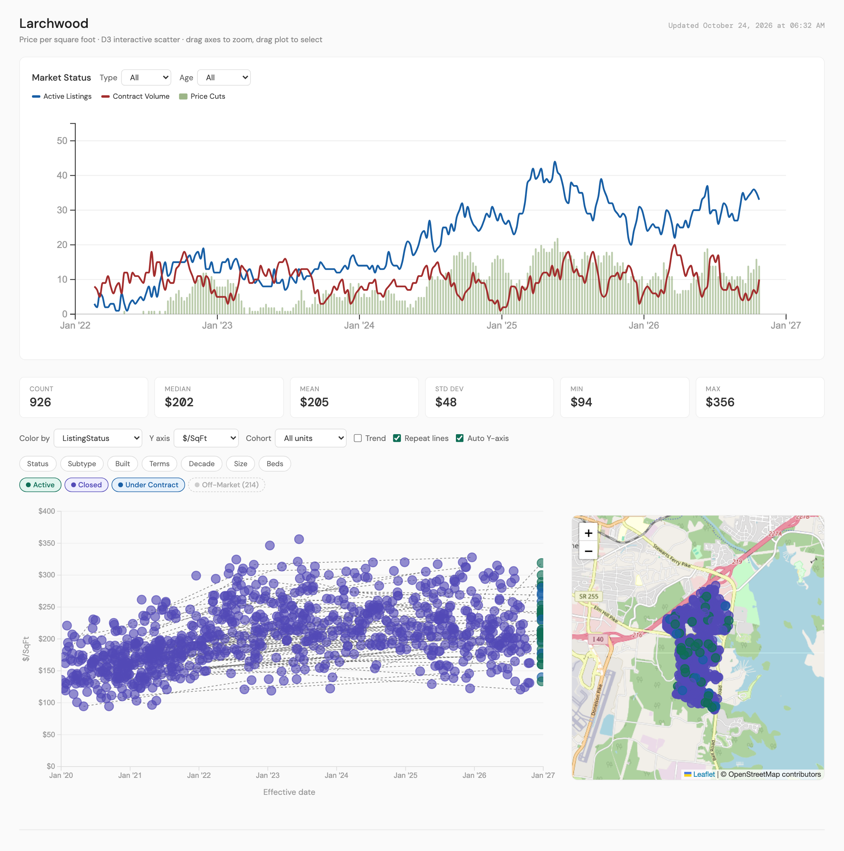
Task: Click the Effective date axis label
Action: coord(289,792)
